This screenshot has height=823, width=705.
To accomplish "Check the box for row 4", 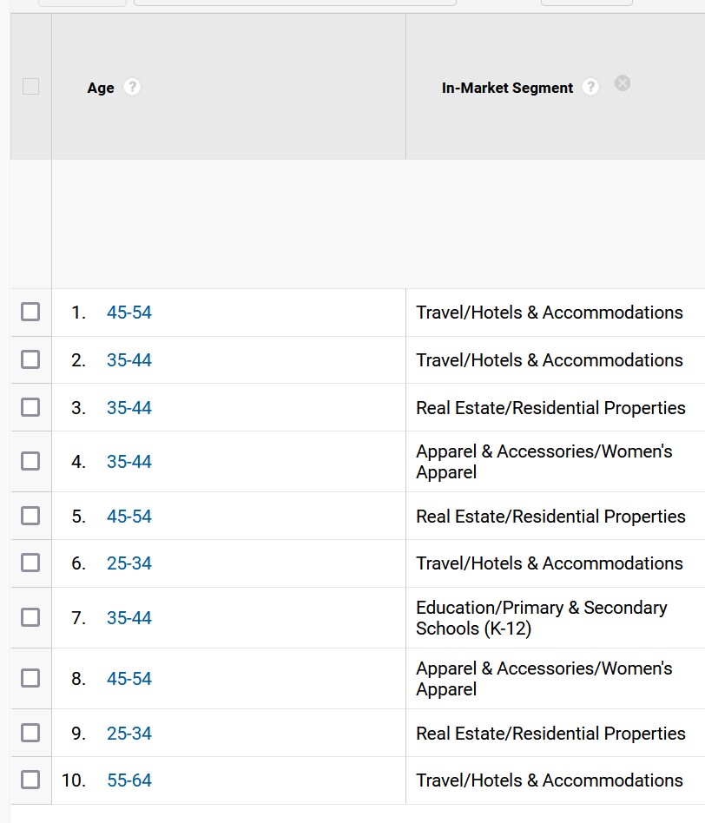I will 30,461.
